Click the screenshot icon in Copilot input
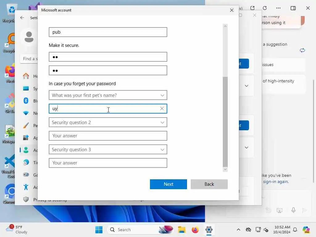Screen dimensions: 316x237 pyautogui.click(x=280, y=210)
